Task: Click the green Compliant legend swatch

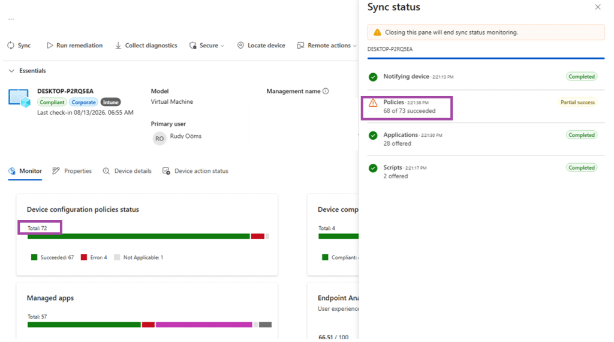Action: tap(325, 257)
